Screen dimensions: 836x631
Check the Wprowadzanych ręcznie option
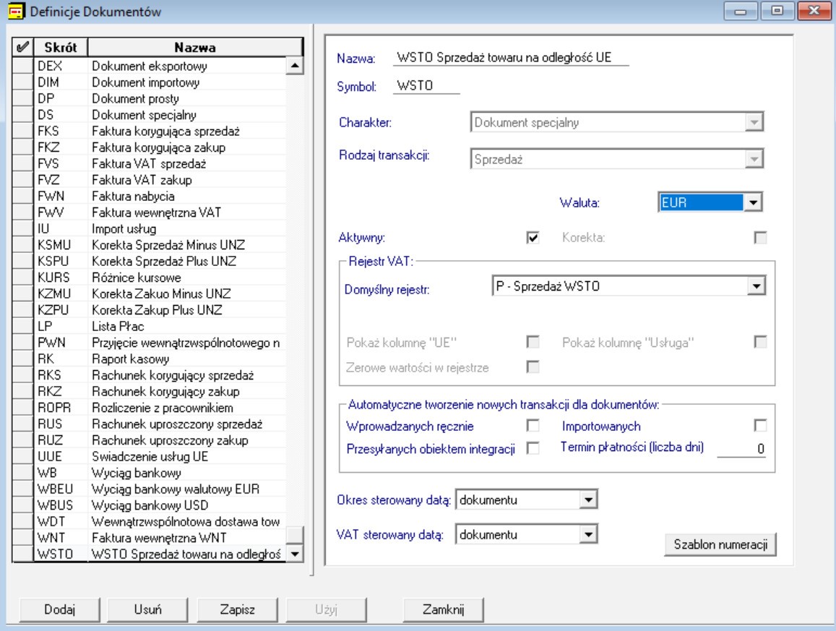533,426
